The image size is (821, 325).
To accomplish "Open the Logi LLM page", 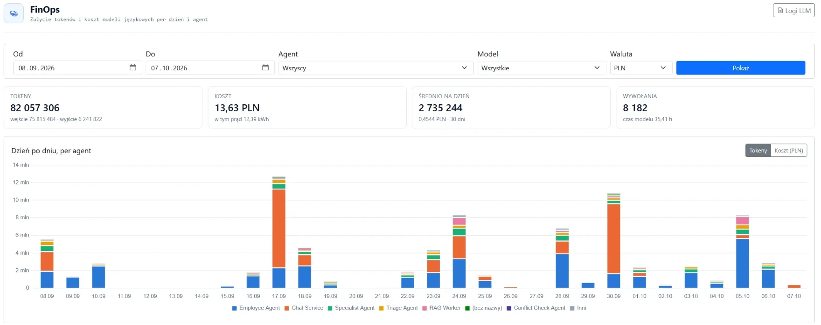I will tap(794, 10).
